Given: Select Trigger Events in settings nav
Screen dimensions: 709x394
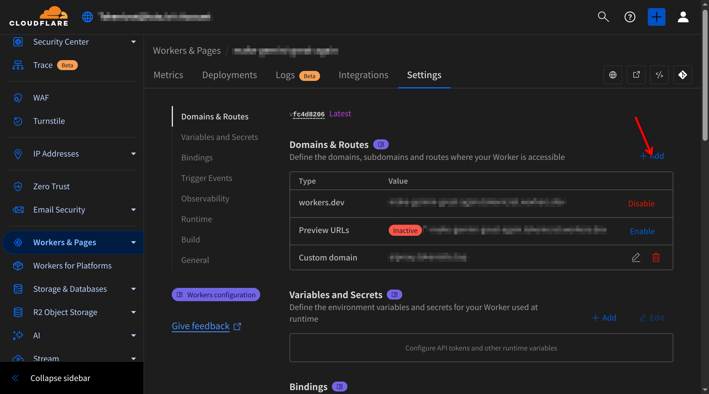Looking at the screenshot, I should pos(207,178).
